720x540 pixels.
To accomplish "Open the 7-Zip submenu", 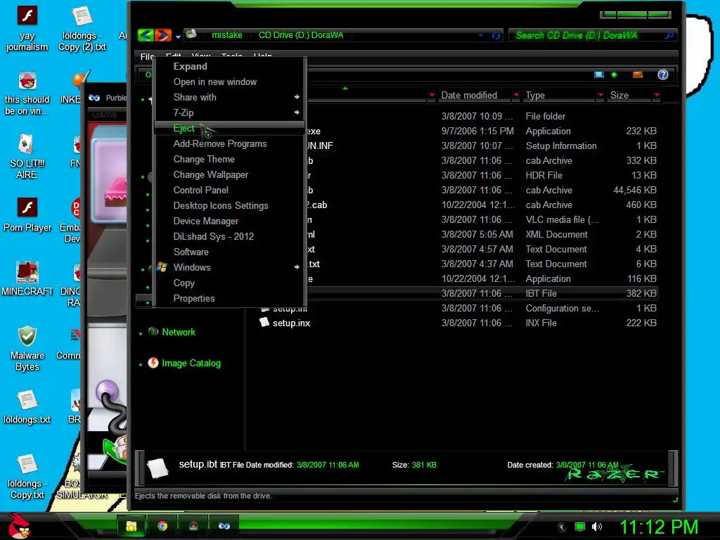I will click(229, 112).
